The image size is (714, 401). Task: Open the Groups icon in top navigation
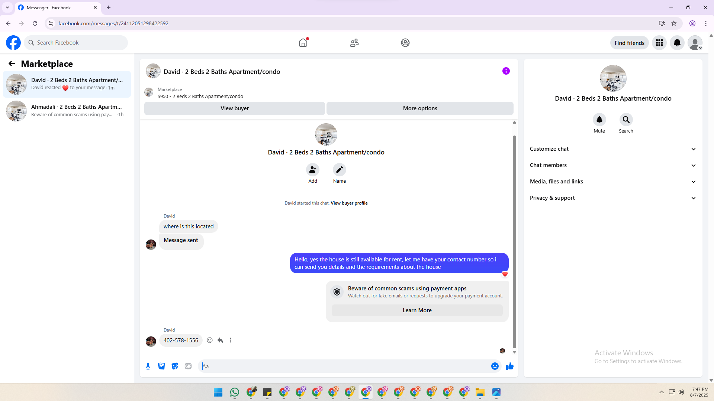[x=405, y=43]
